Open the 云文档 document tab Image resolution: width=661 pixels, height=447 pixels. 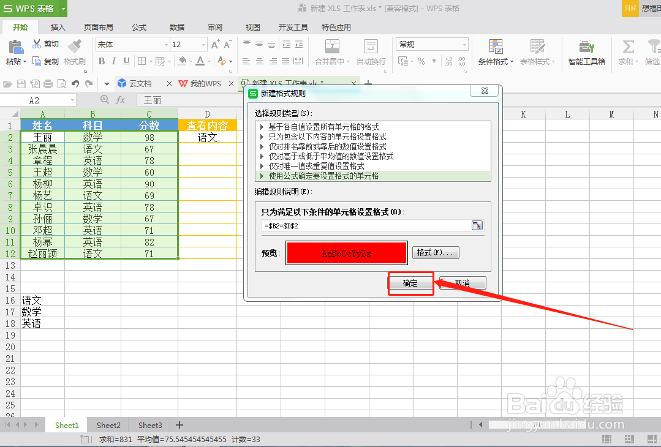coord(140,83)
